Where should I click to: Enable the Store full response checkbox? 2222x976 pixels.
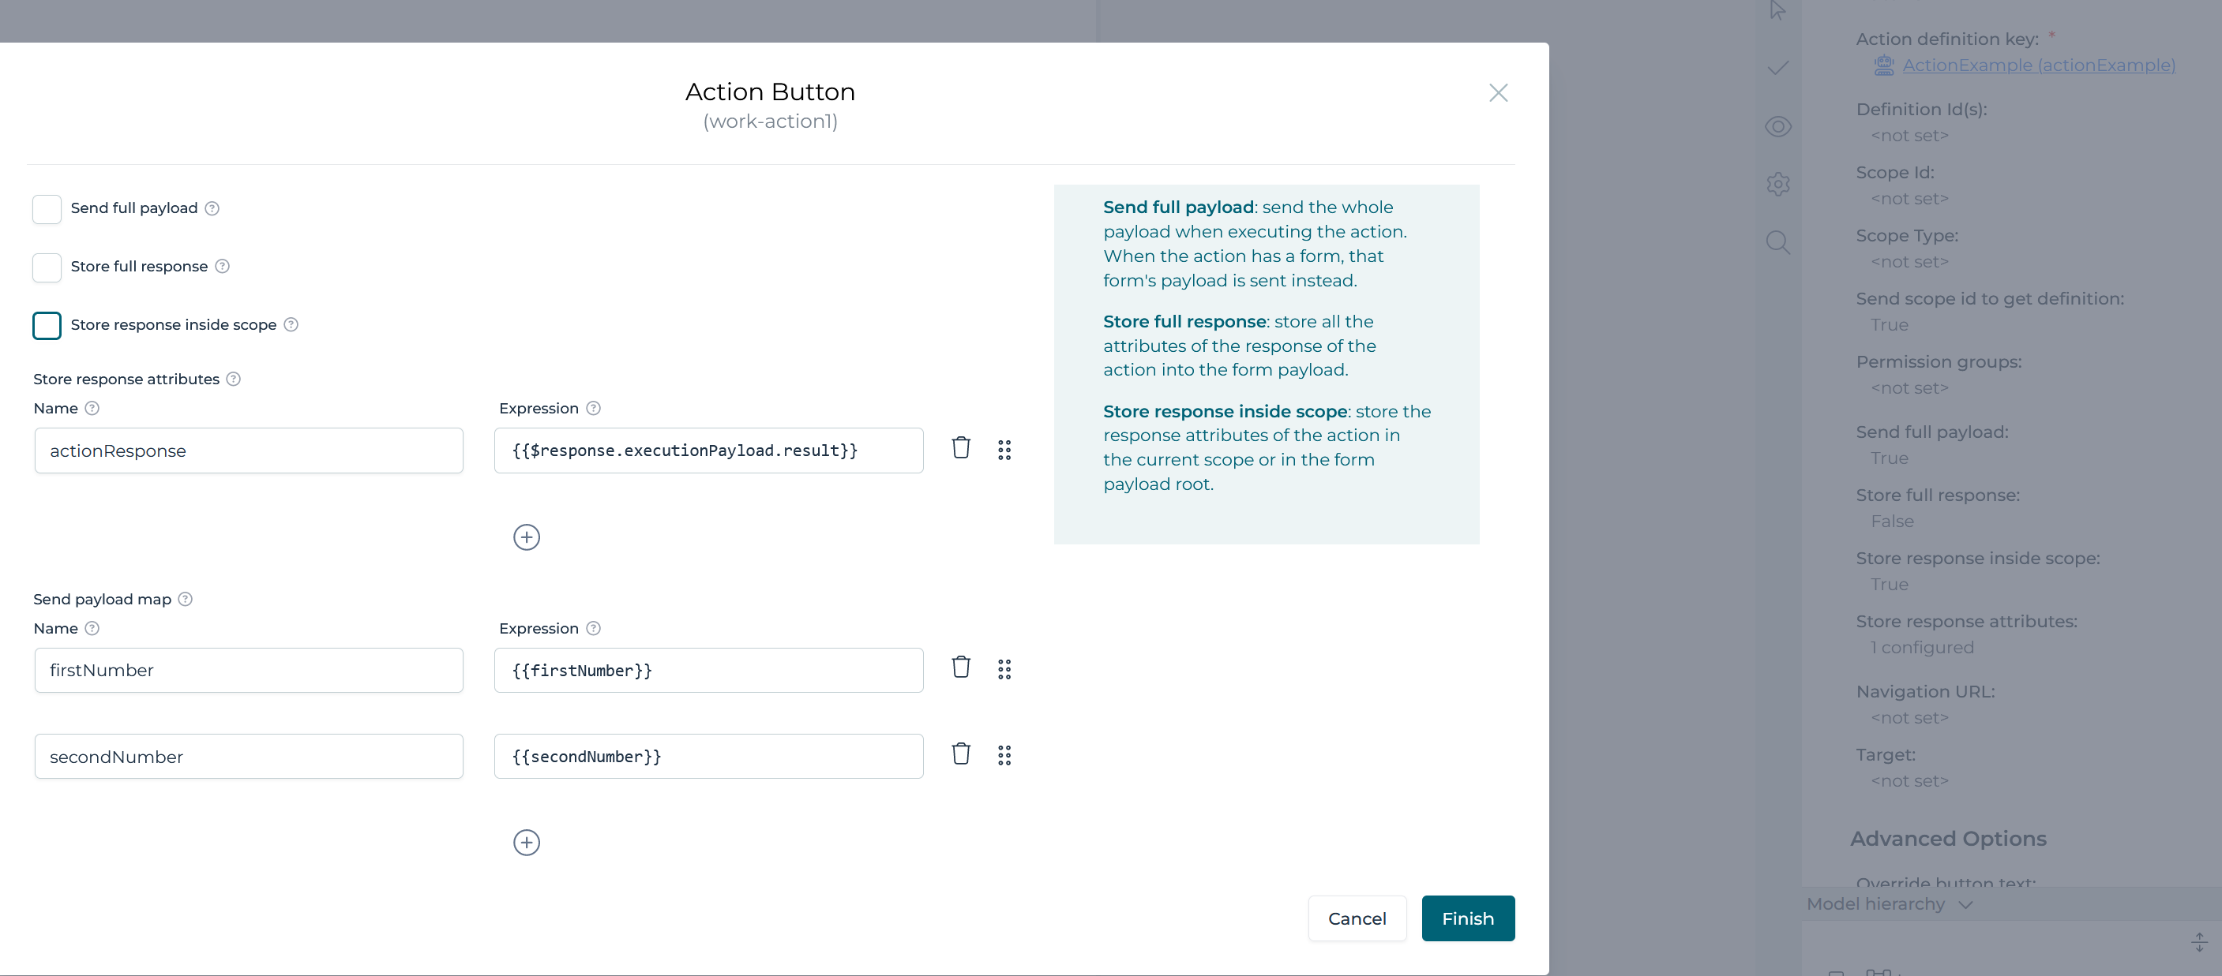tap(47, 267)
